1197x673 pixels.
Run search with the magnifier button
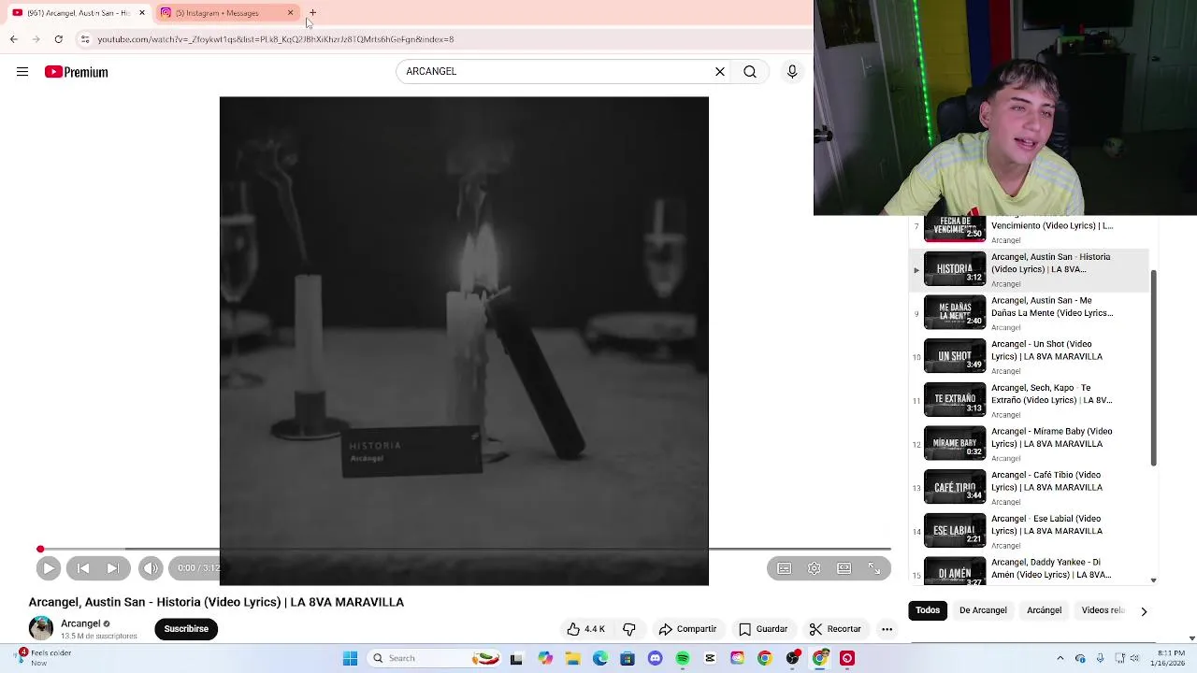click(750, 72)
